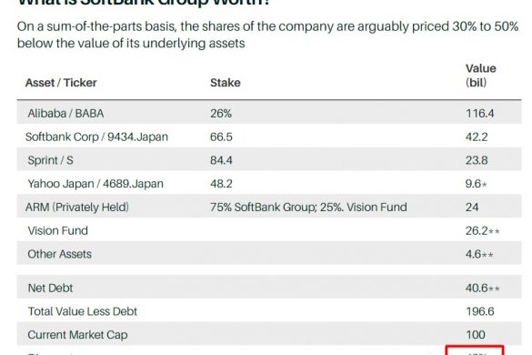Click the Value (bil) column header

point(481,76)
